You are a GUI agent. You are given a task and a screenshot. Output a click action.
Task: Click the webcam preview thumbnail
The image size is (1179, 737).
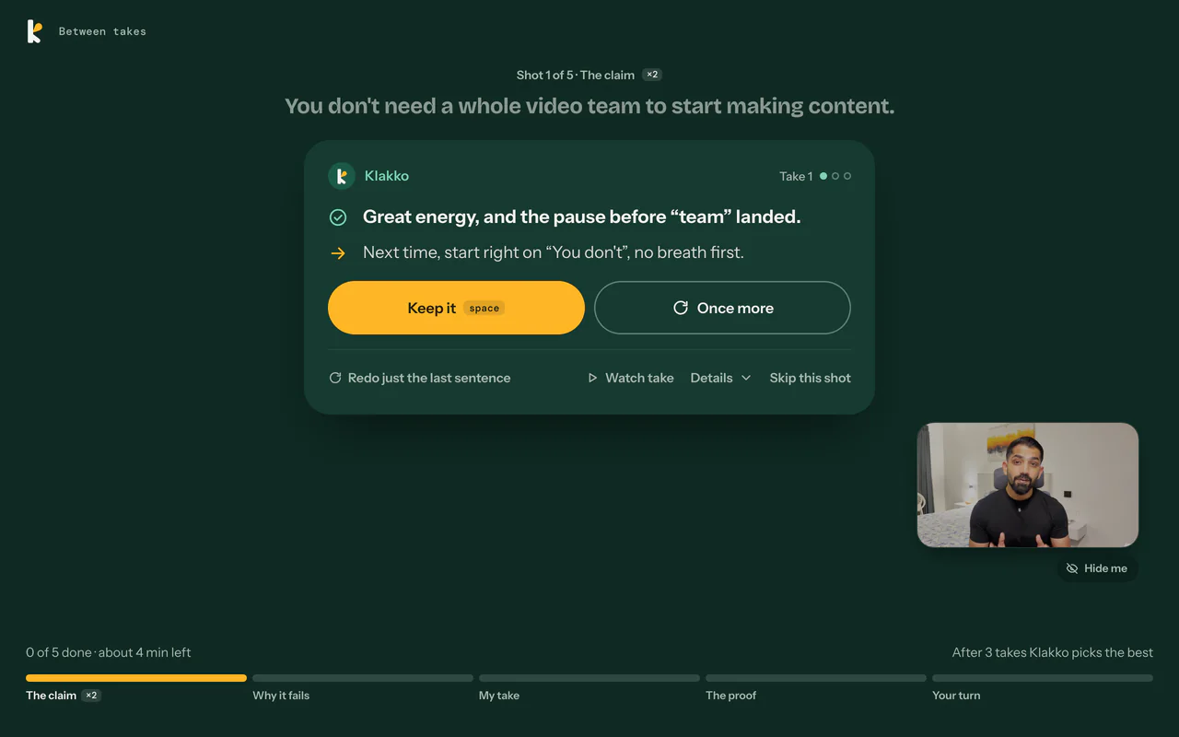point(1028,485)
